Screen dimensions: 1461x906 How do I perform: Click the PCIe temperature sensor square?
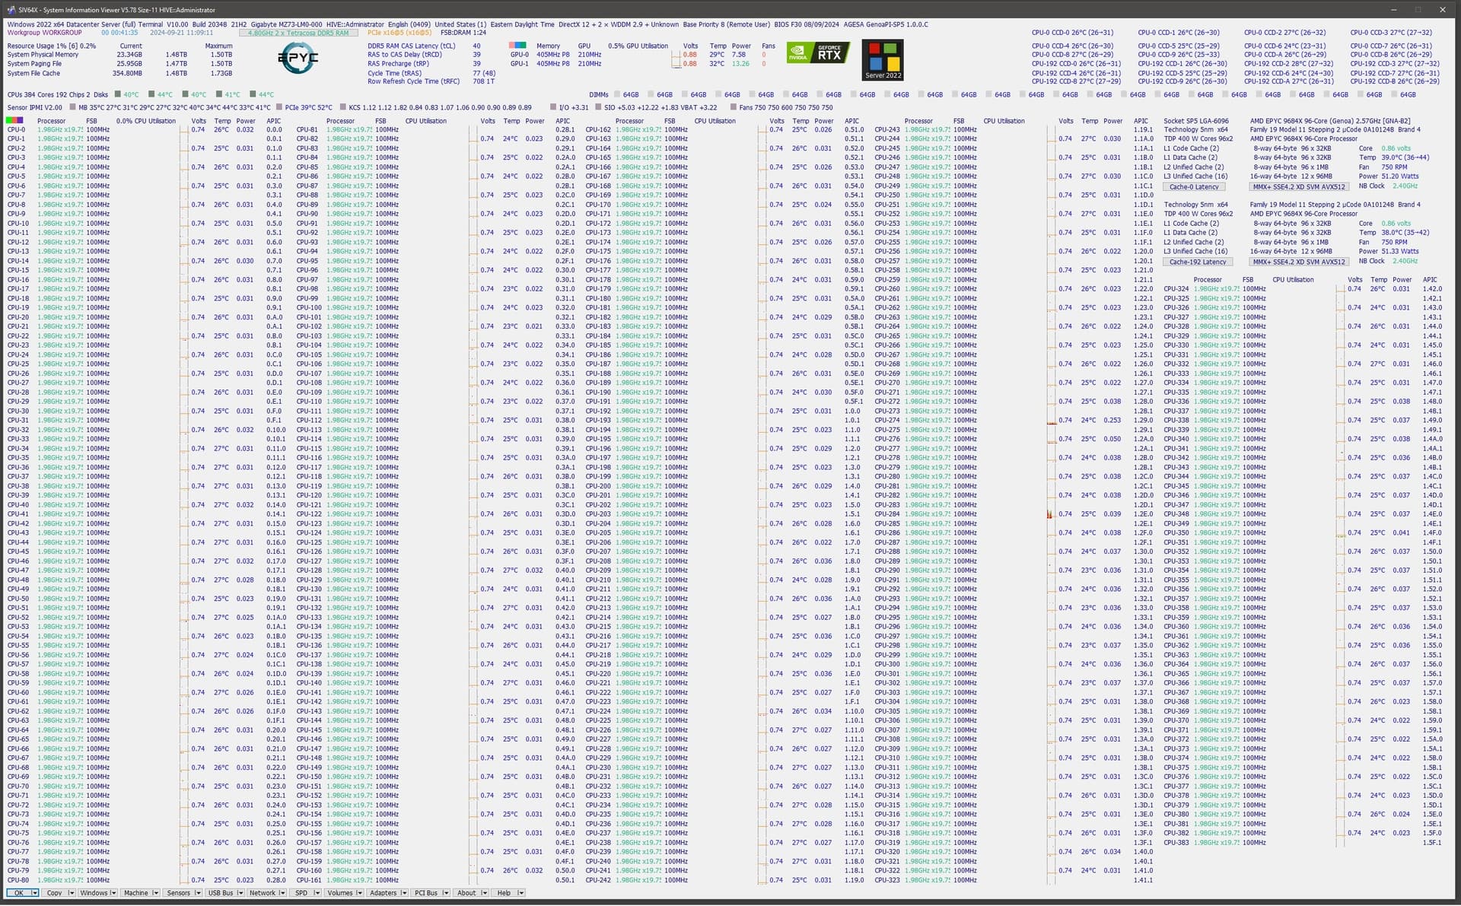click(280, 108)
